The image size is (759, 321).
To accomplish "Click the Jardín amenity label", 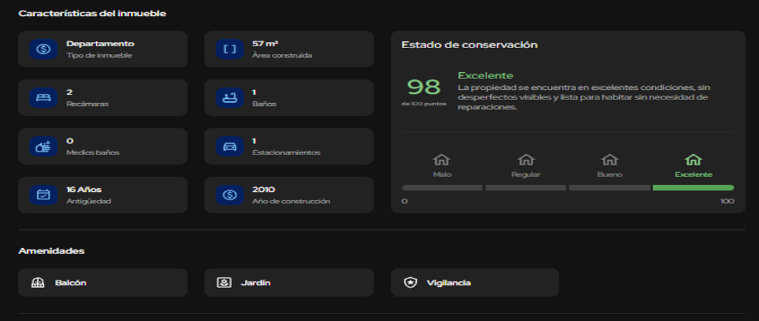I will (256, 283).
